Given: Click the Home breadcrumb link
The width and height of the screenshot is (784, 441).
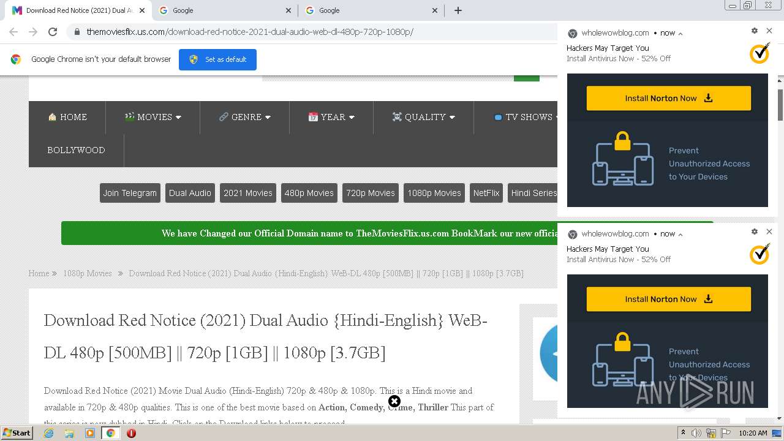Looking at the screenshot, I should click(39, 273).
